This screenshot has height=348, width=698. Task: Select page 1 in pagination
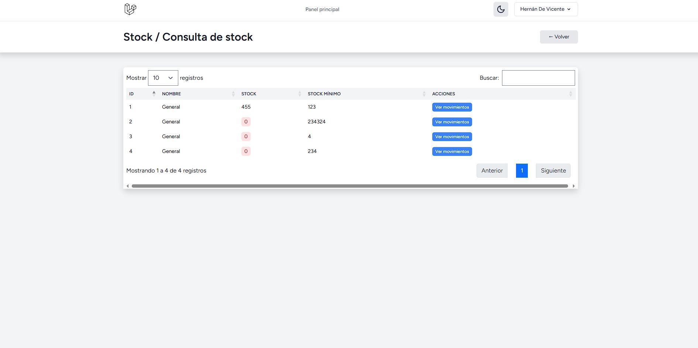(522, 171)
